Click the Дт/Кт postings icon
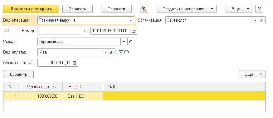This screenshot has width=273, height=118. pyautogui.click(x=144, y=9)
